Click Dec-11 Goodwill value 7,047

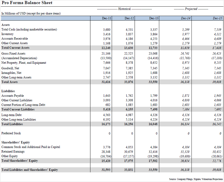(x=107, y=68)
